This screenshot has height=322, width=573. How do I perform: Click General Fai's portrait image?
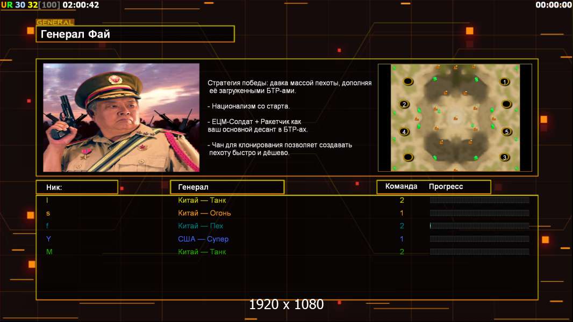point(121,118)
